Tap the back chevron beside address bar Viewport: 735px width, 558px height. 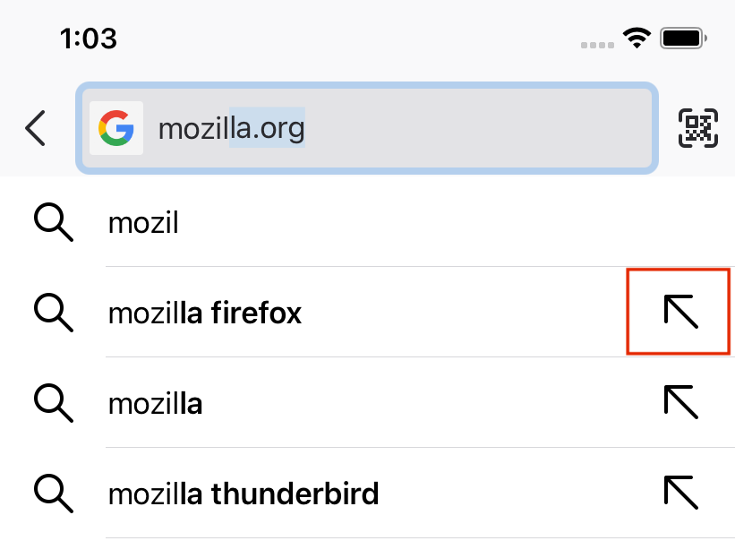click(x=35, y=128)
